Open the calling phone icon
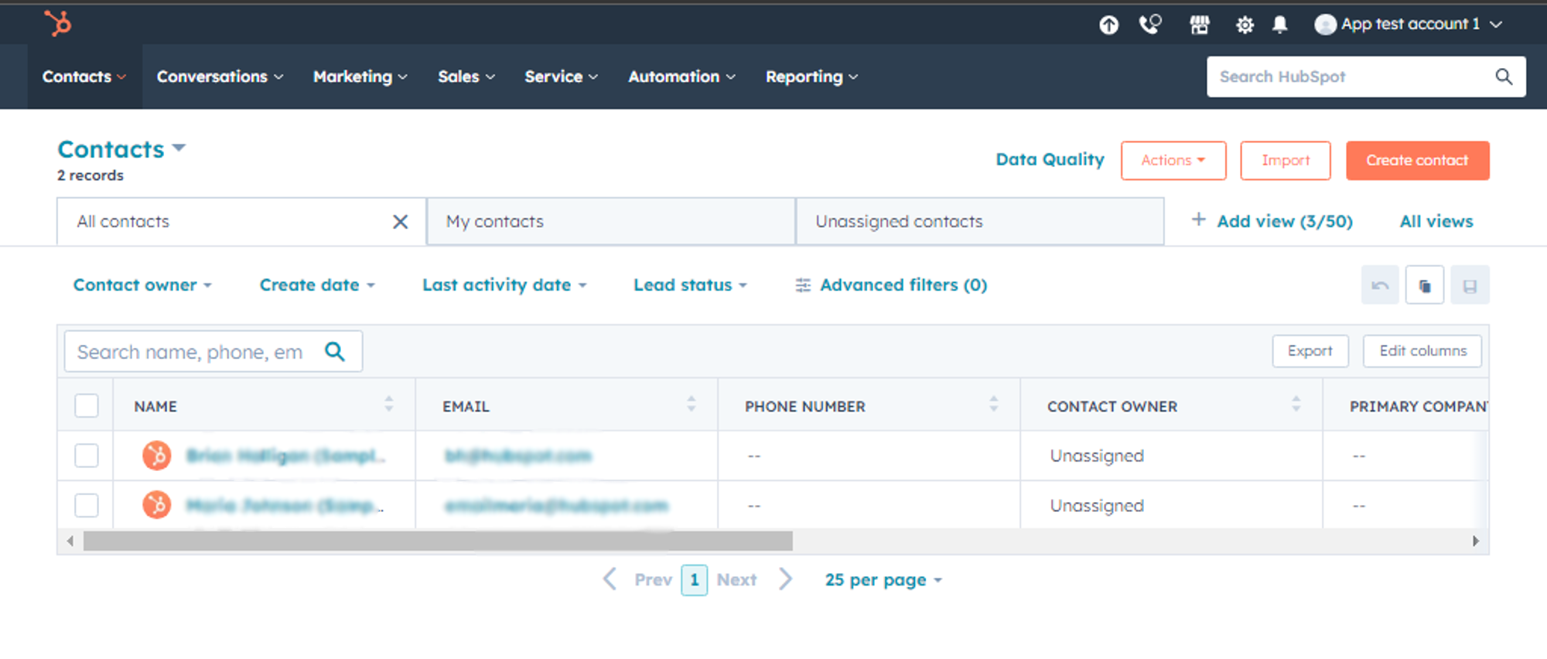The height and width of the screenshot is (659, 1547). [1151, 25]
